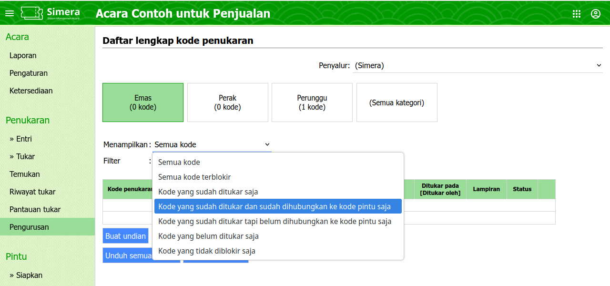Choose "Kode yang tidak diblokir saja"
Viewport: 610px width, 286px height.
278,251
